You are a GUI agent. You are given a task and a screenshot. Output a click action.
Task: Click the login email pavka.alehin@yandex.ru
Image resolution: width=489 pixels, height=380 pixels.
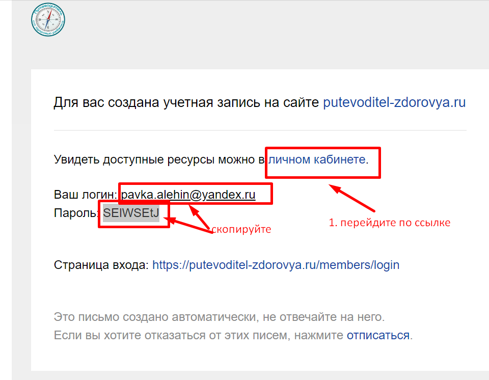point(188,195)
